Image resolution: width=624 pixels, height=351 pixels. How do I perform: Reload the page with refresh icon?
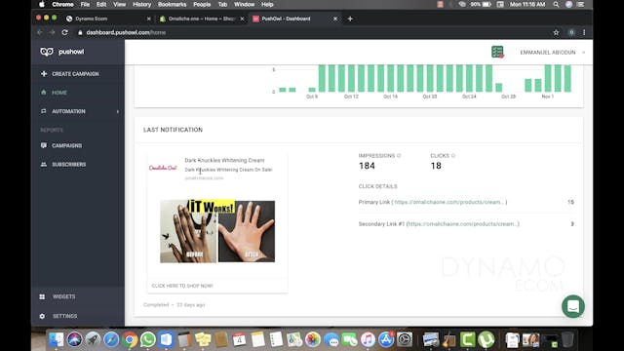click(65, 32)
